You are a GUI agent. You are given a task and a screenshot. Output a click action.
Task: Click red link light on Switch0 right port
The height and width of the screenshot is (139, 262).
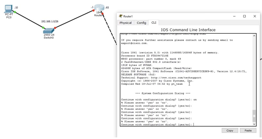click(x=55, y=28)
